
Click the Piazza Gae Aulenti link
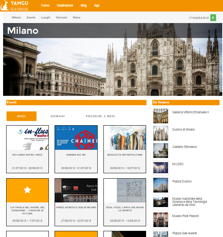point(185,233)
